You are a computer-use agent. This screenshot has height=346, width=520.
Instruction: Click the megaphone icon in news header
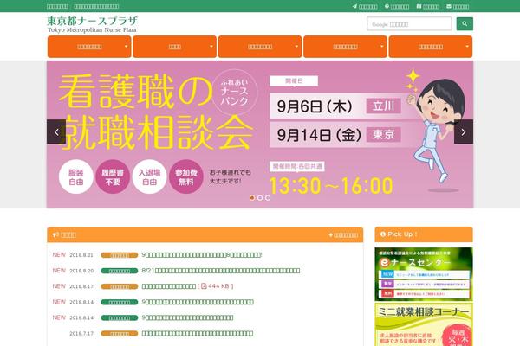55,234
